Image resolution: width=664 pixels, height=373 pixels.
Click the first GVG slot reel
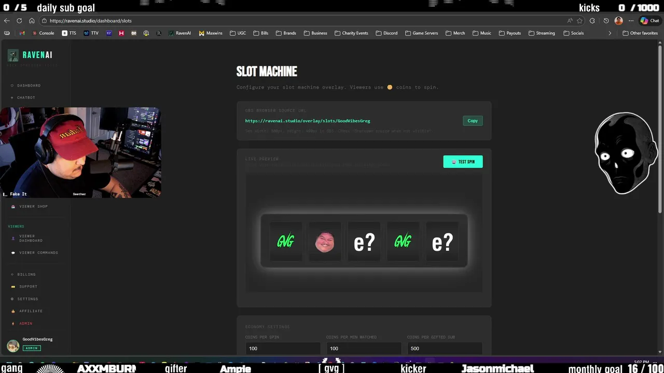[286, 241]
